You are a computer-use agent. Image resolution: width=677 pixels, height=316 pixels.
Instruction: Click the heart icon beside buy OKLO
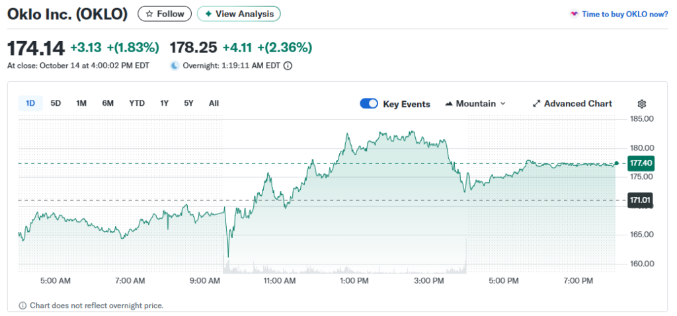click(574, 14)
